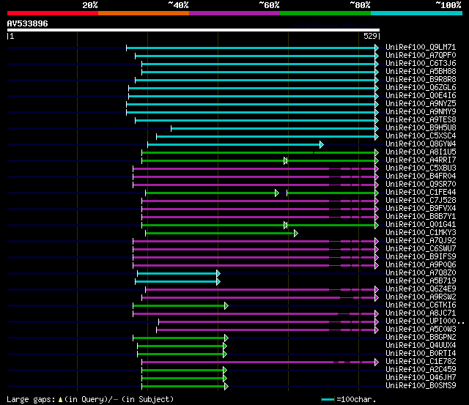Select UniRef100_B4FR04 label
This screenshot has height=405, width=469.
point(421,177)
